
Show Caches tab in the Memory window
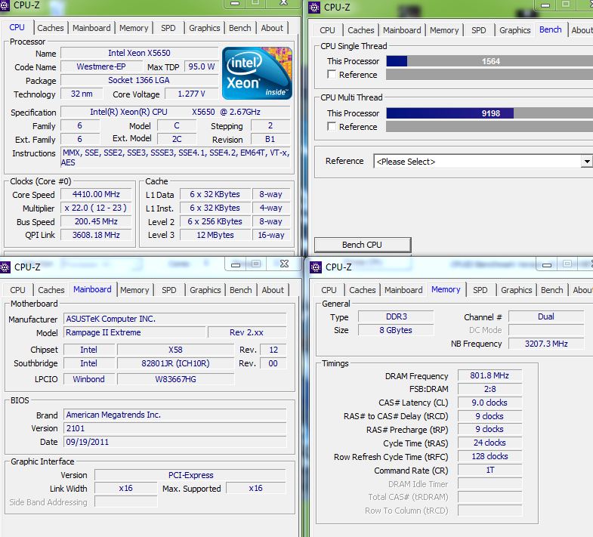(x=363, y=290)
